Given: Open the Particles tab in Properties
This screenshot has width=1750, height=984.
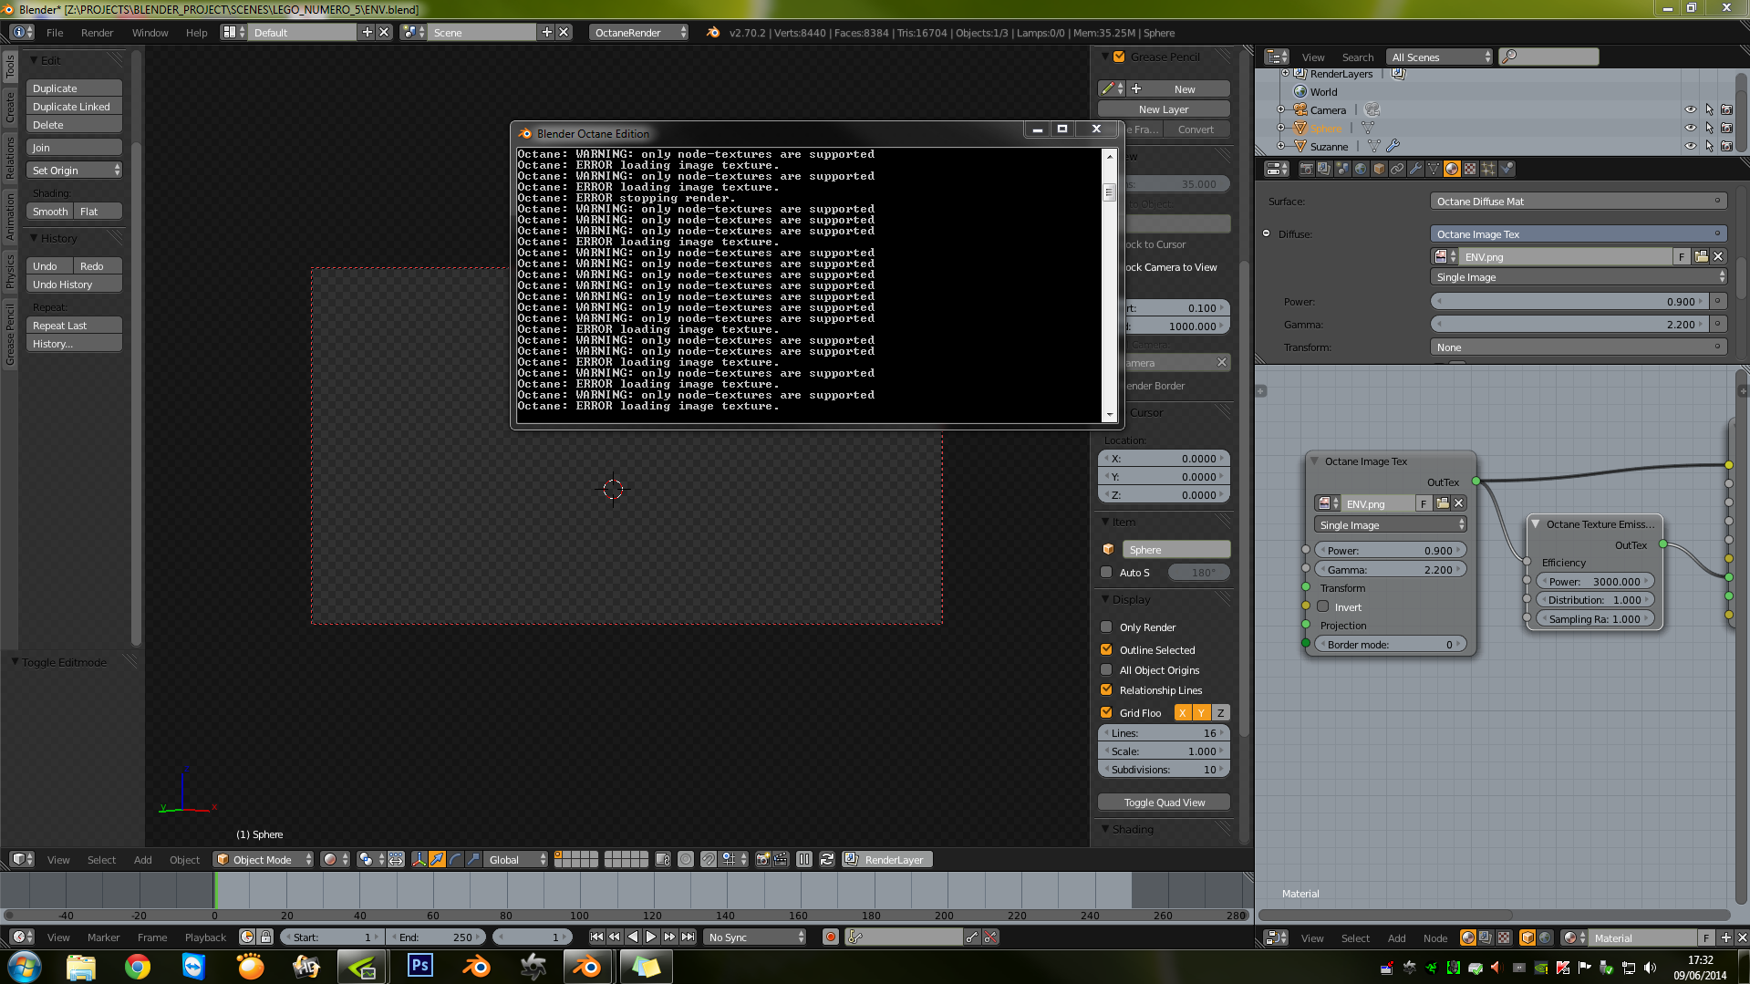Looking at the screenshot, I should (1488, 169).
